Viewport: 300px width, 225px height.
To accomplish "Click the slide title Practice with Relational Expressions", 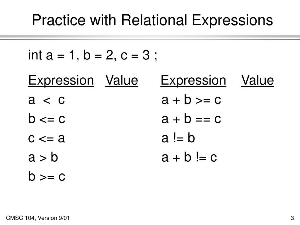I will point(152,20).
